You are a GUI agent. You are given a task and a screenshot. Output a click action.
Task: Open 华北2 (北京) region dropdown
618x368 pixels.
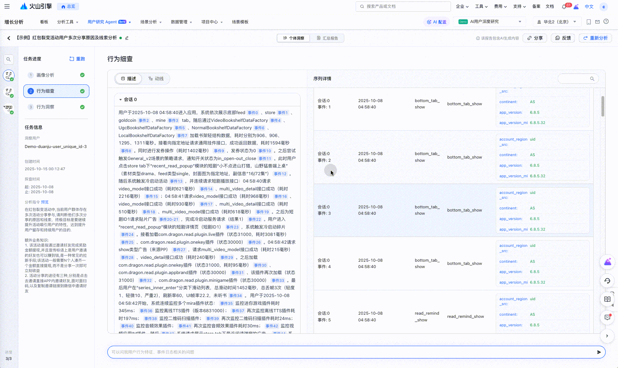(556, 22)
